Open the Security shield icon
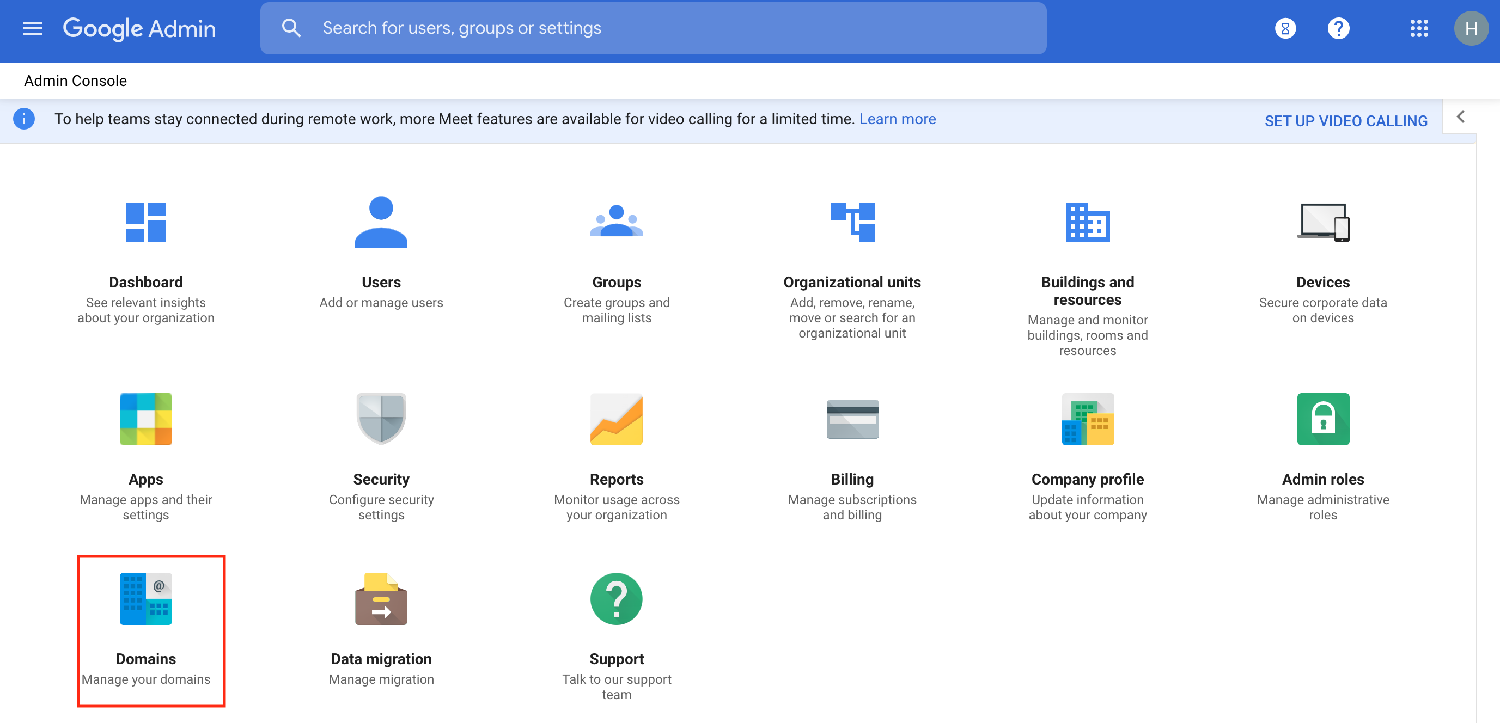1500x723 pixels. click(381, 419)
